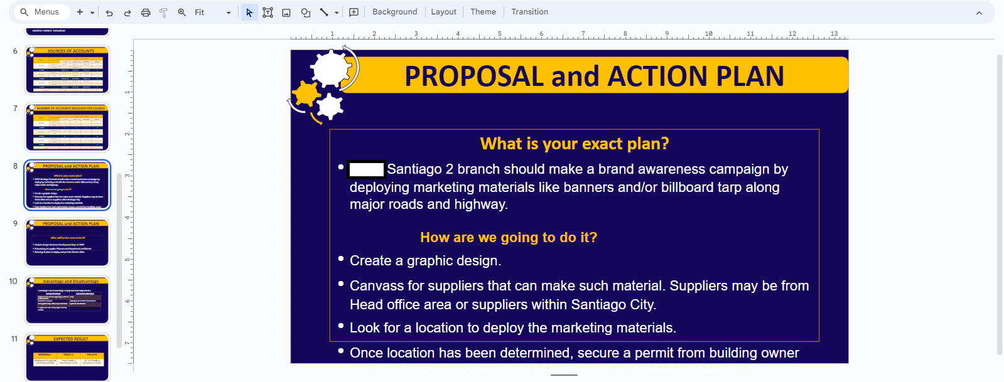The height and width of the screenshot is (382, 1004).
Task: Collapse the toolbar with chevron arrow
Action: pos(979,13)
